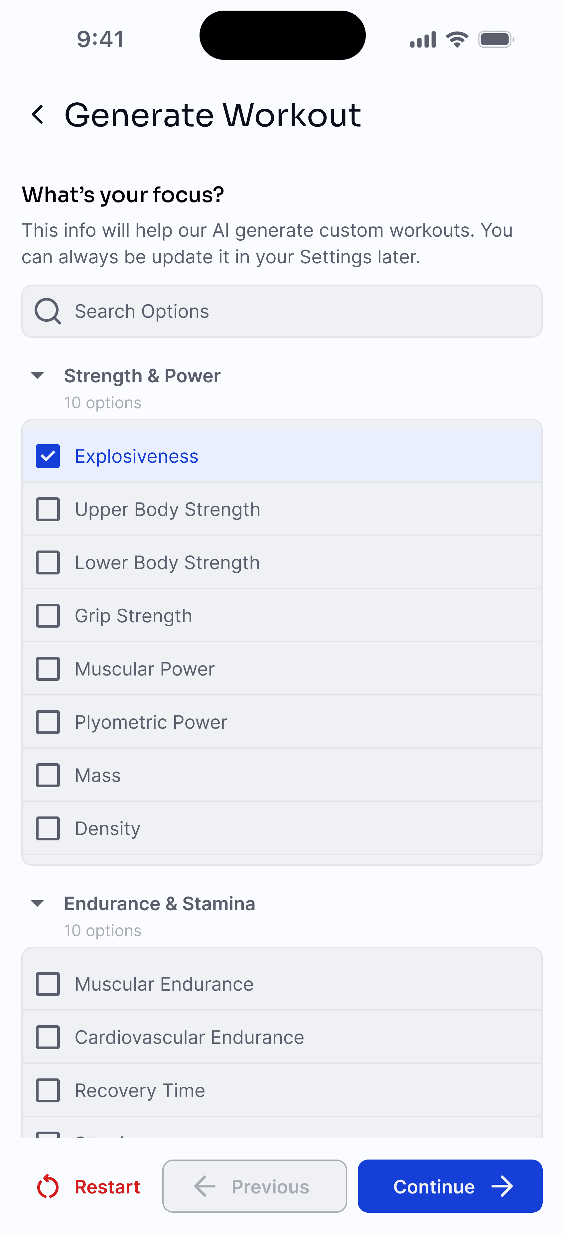Image resolution: width=564 pixels, height=1234 pixels.
Task: Collapse the Strength & Power section arrow
Action: pyautogui.click(x=37, y=376)
